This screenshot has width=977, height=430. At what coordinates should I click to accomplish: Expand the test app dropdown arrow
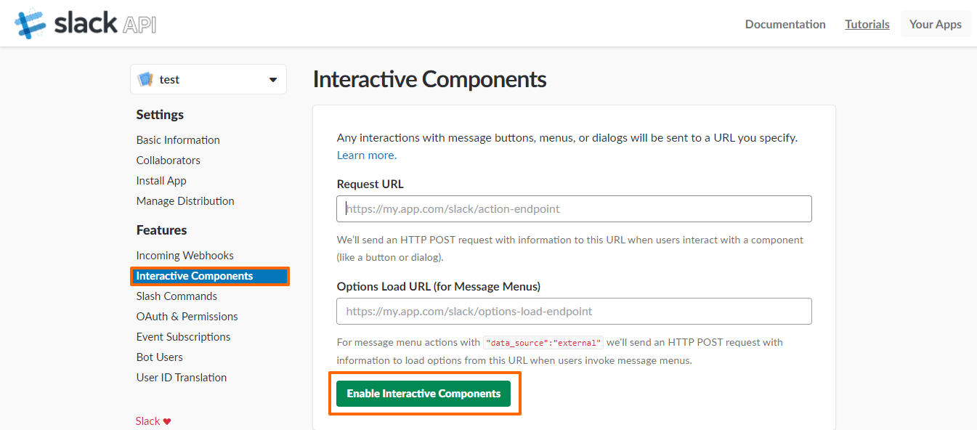point(273,80)
